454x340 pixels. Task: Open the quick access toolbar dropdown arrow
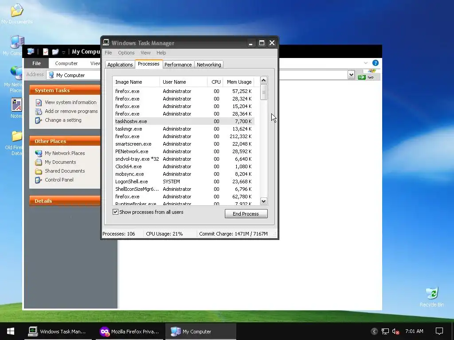pos(63,52)
